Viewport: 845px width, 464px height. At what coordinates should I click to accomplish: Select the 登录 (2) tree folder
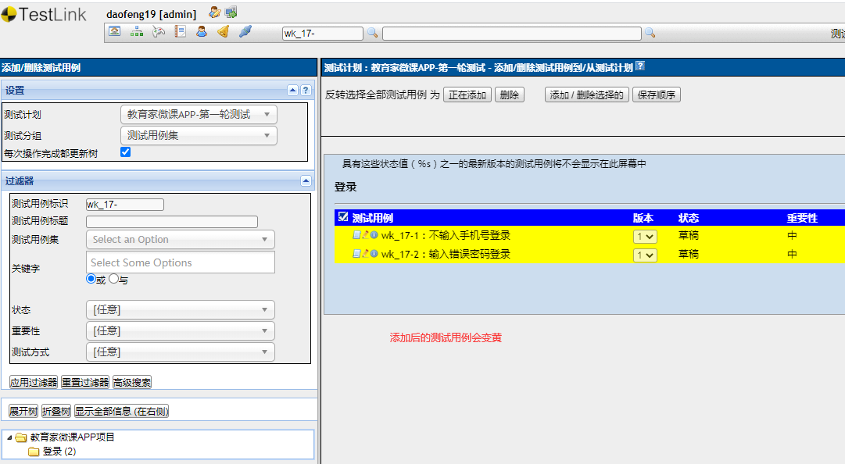coord(59,451)
